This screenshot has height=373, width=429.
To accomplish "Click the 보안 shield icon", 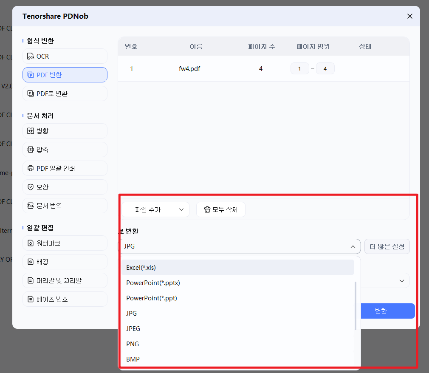I will click(31, 187).
